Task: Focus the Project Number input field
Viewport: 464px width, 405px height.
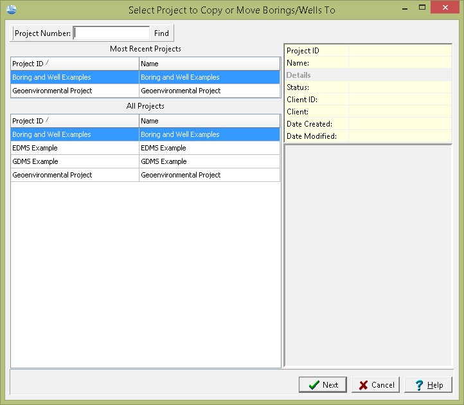Action: pos(112,33)
